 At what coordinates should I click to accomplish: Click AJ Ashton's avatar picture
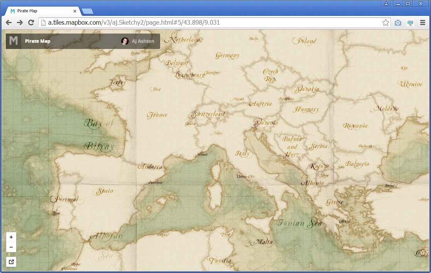click(x=125, y=41)
